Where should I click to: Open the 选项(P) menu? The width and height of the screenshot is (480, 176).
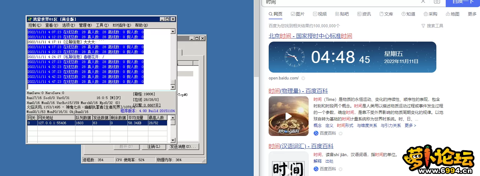pos(68,25)
